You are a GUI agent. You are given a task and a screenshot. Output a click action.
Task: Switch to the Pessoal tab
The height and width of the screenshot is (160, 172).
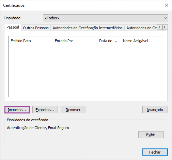[13, 27]
